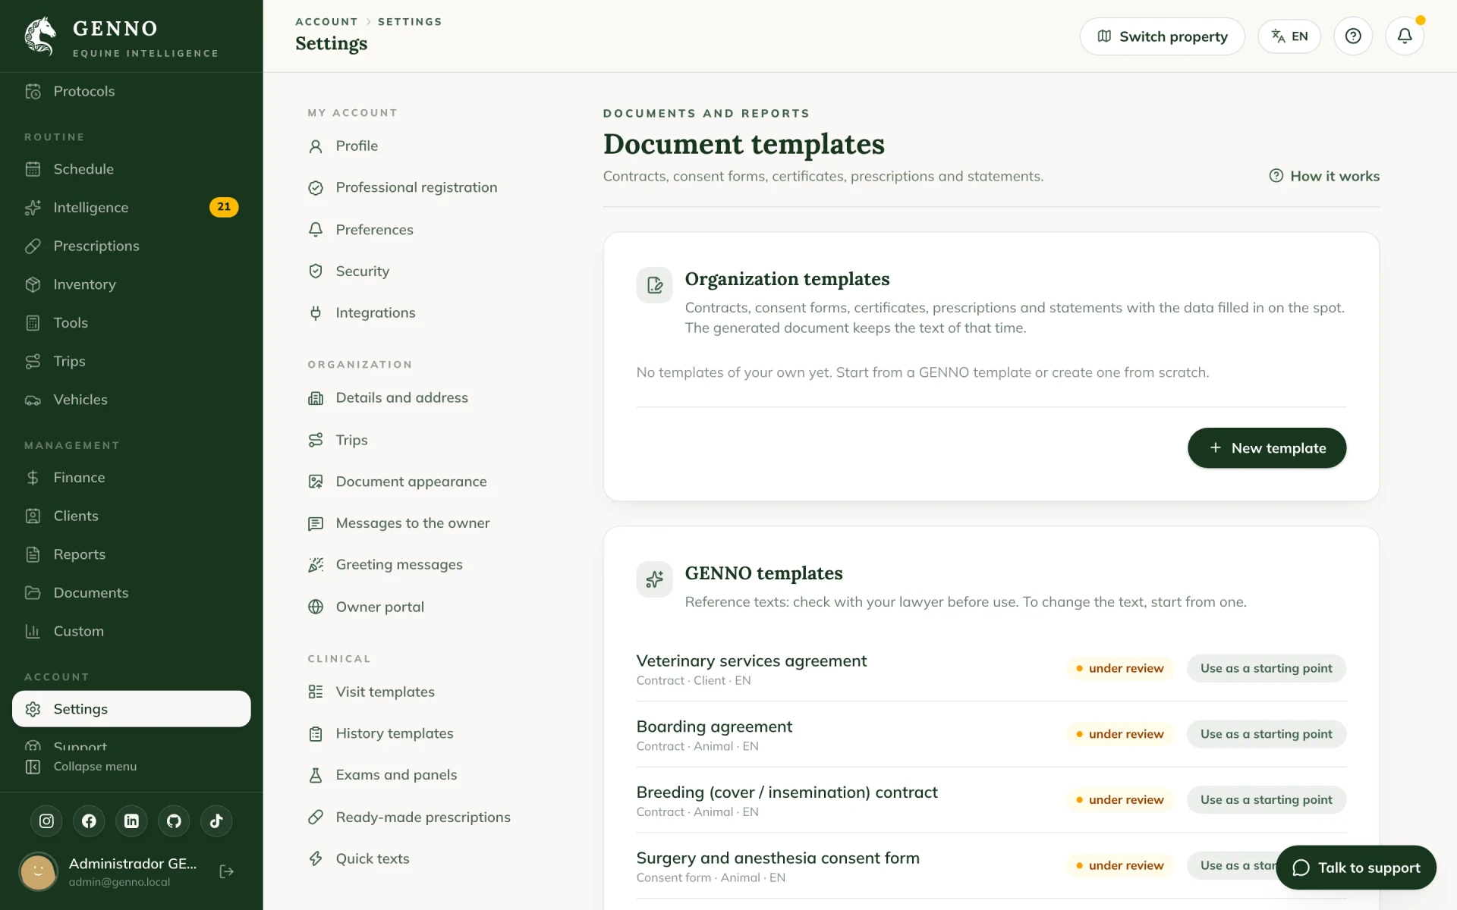Click the Organization templates edit icon
This screenshot has width=1457, height=910.
(654, 285)
